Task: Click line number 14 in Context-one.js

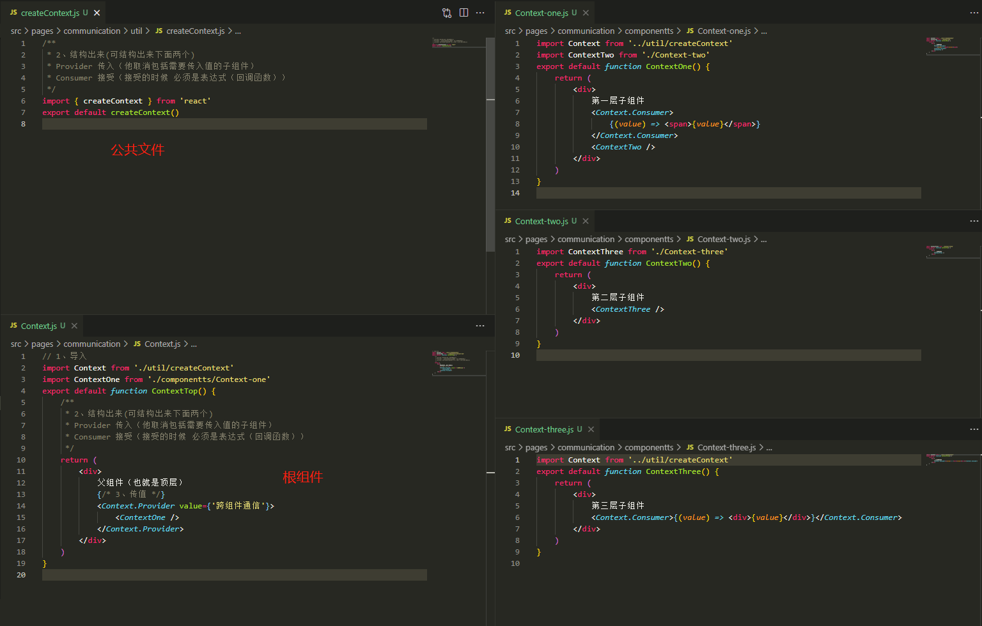Action: [x=515, y=193]
